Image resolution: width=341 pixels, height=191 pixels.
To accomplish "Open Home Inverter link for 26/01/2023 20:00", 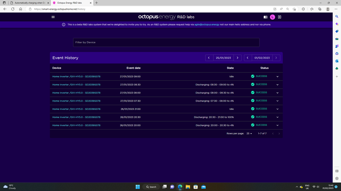I will pyautogui.click(x=76, y=125).
